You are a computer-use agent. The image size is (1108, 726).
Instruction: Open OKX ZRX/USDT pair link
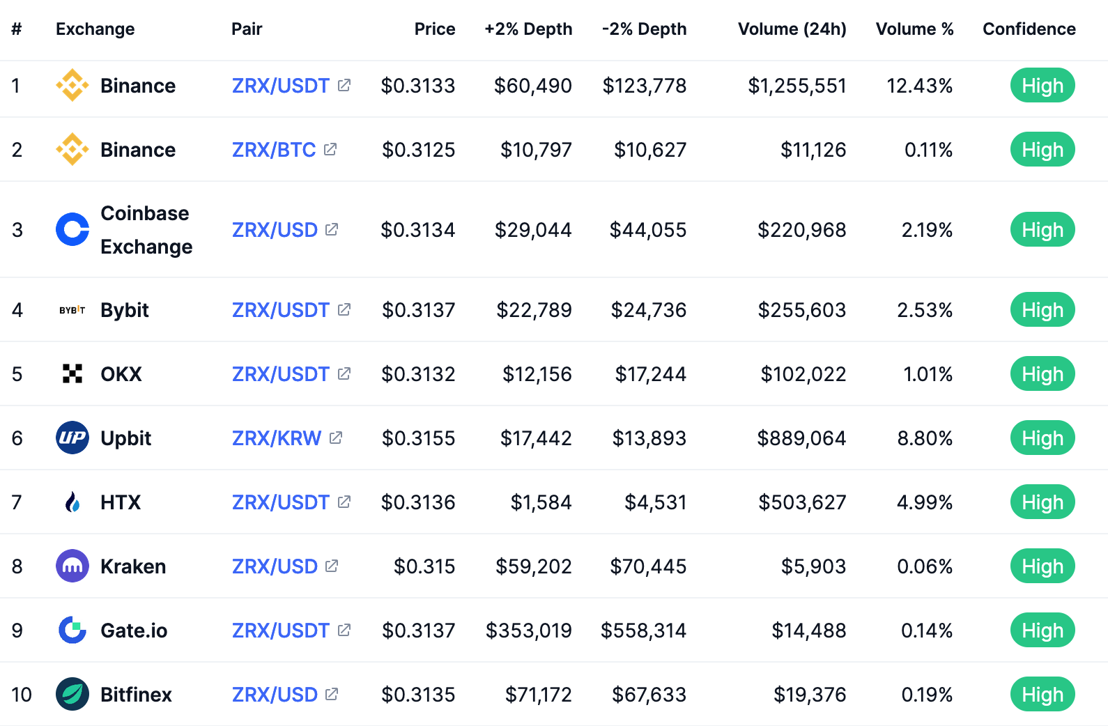[281, 374]
